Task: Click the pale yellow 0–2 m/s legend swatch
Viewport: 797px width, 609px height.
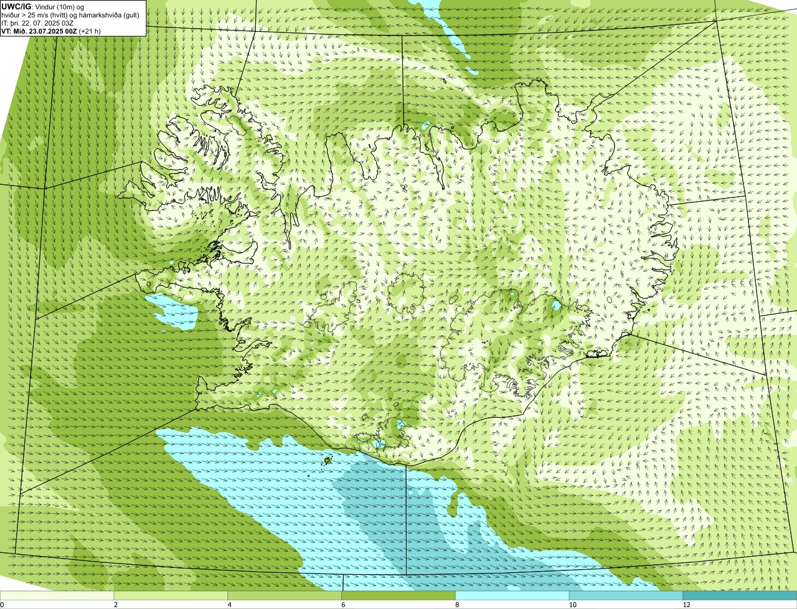Action: pos(57,596)
